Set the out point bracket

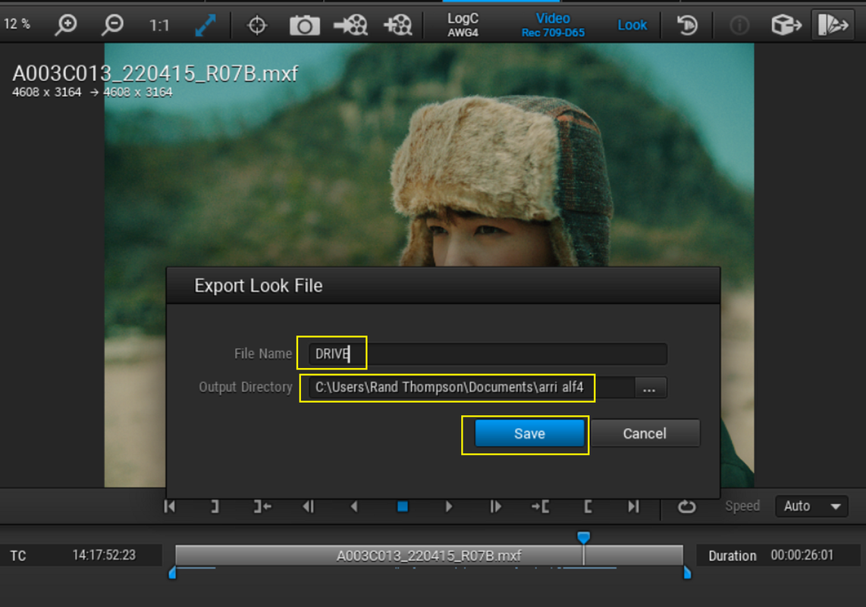[x=215, y=506]
